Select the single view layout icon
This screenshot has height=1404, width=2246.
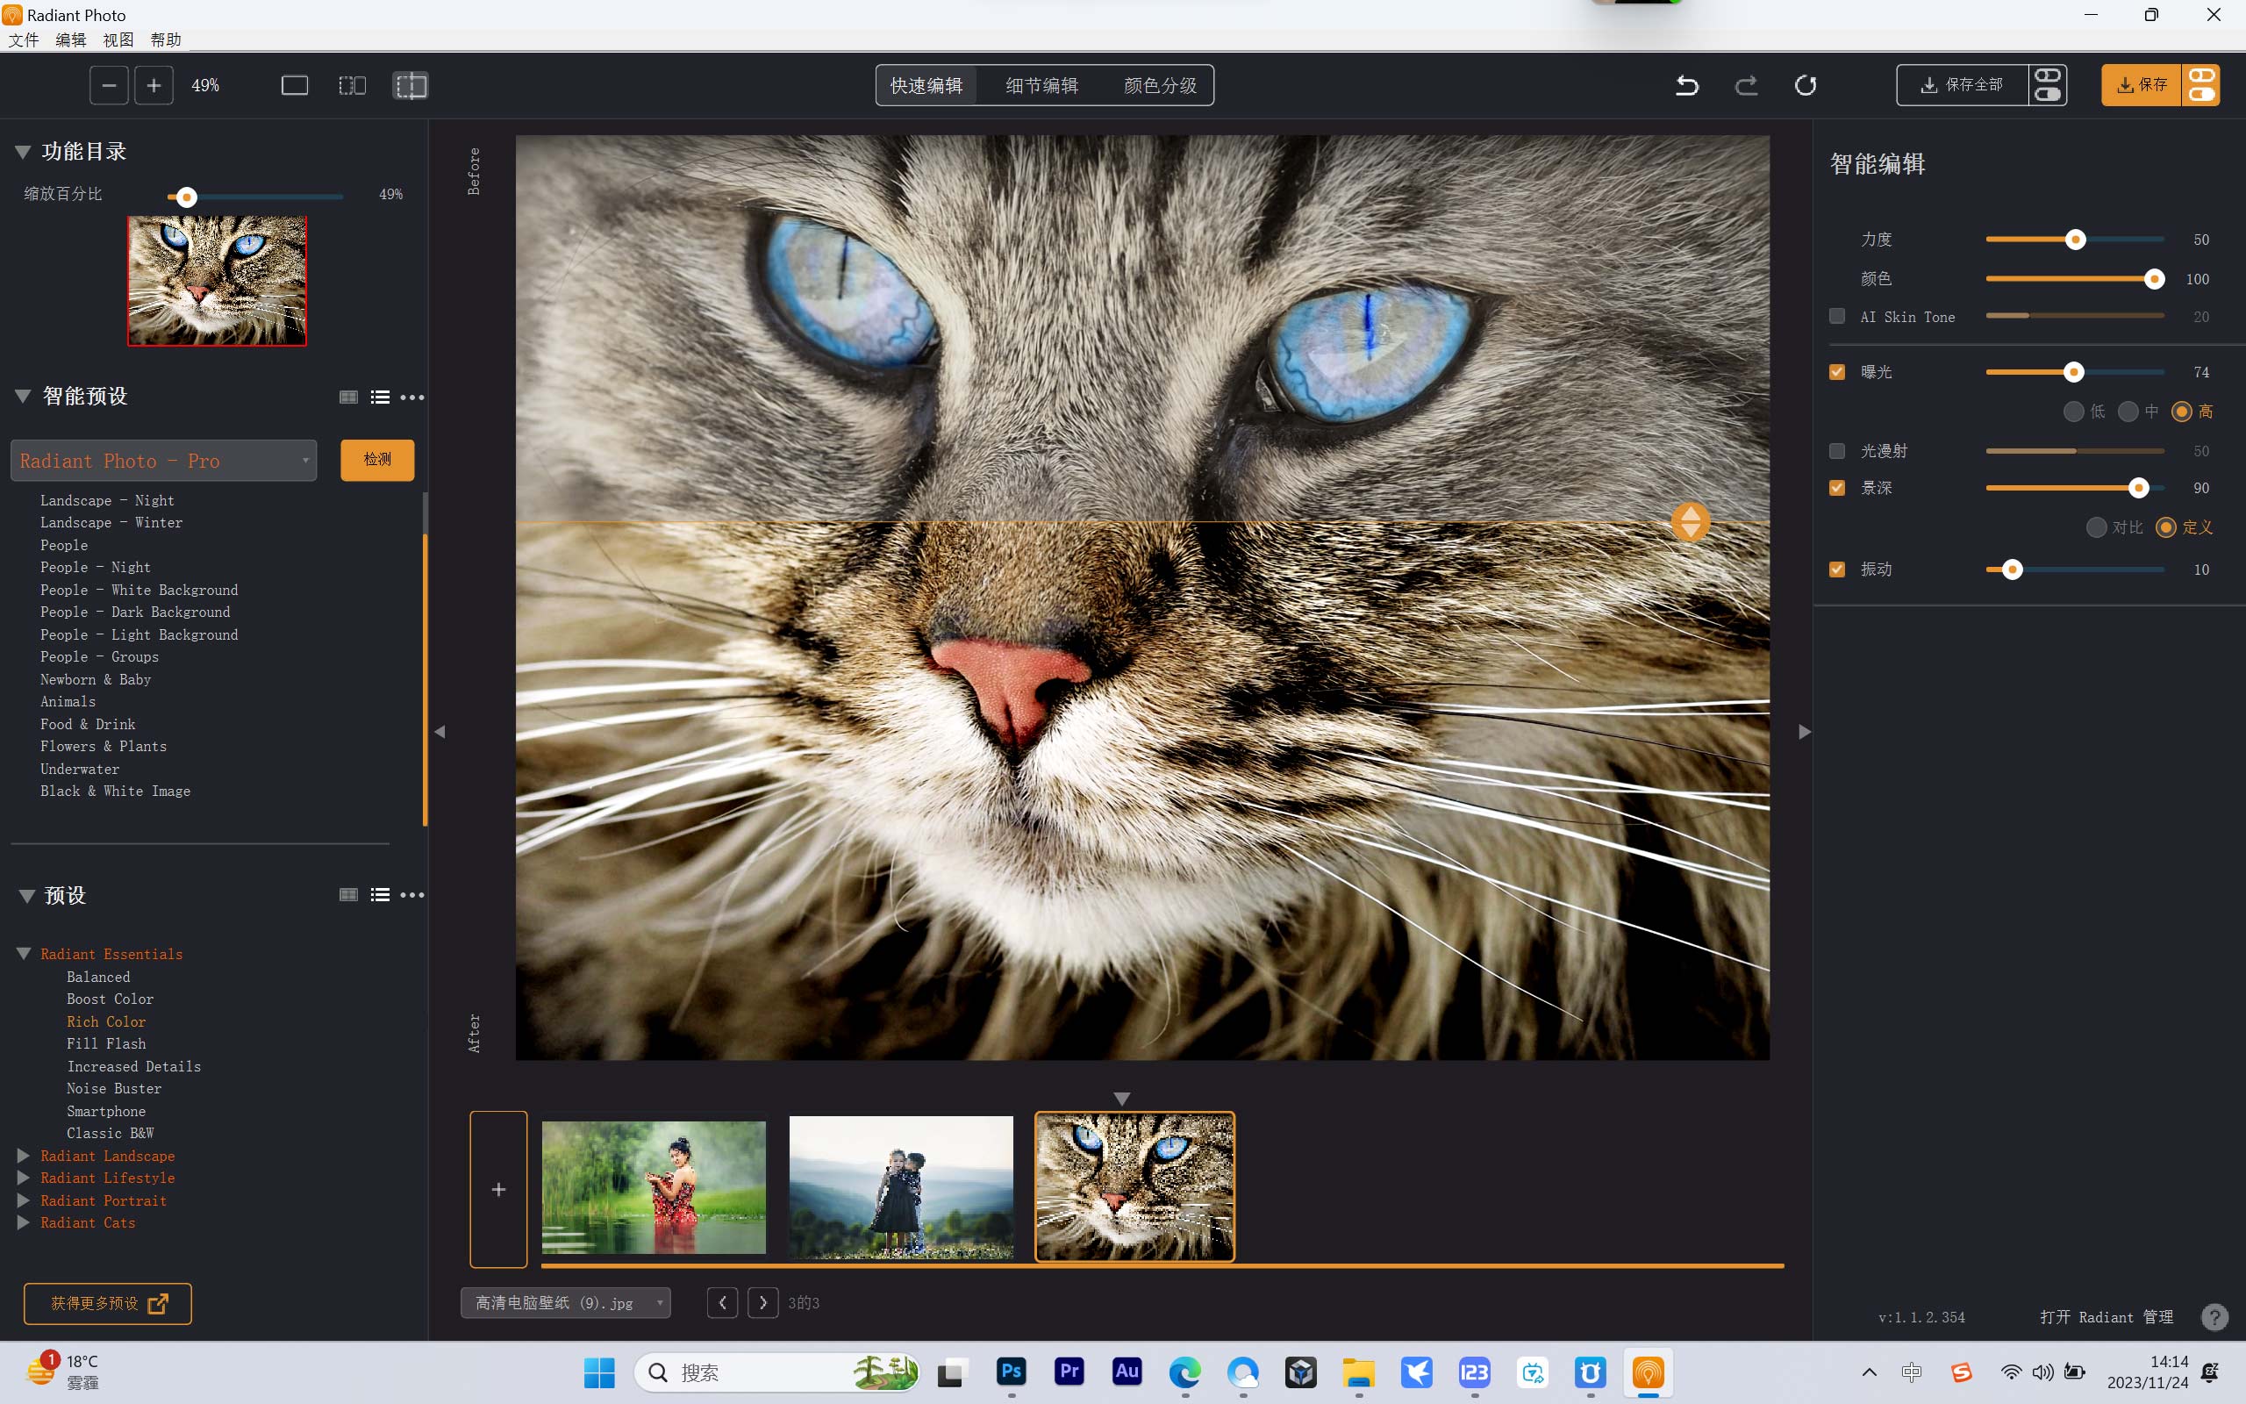(294, 85)
